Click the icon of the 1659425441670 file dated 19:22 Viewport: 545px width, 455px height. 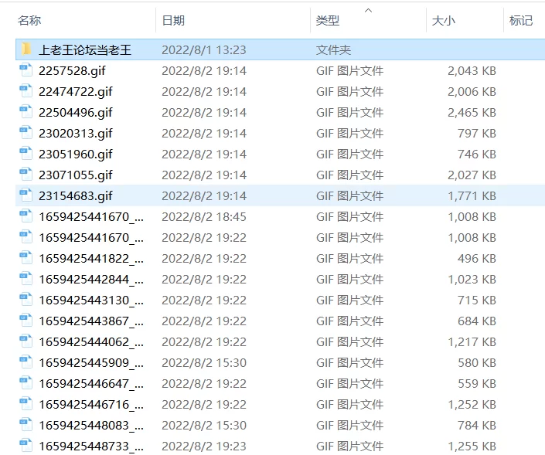pyautogui.click(x=26, y=237)
